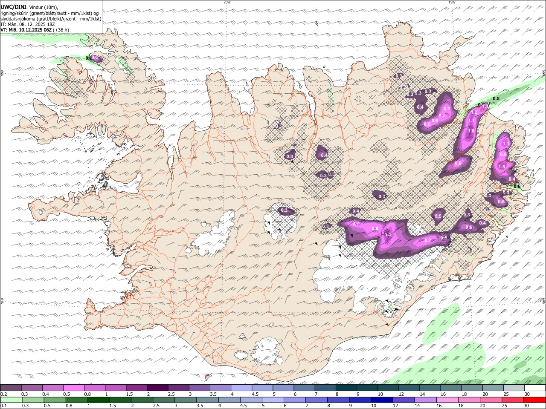
Task: Click the 'VT: Mið. 10.12.2025 06Z (+36 h)' line
Action: (x=35, y=30)
